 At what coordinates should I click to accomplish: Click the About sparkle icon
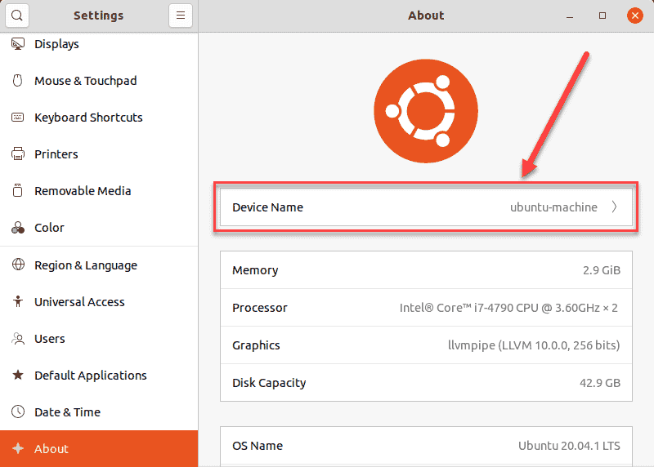[18, 448]
